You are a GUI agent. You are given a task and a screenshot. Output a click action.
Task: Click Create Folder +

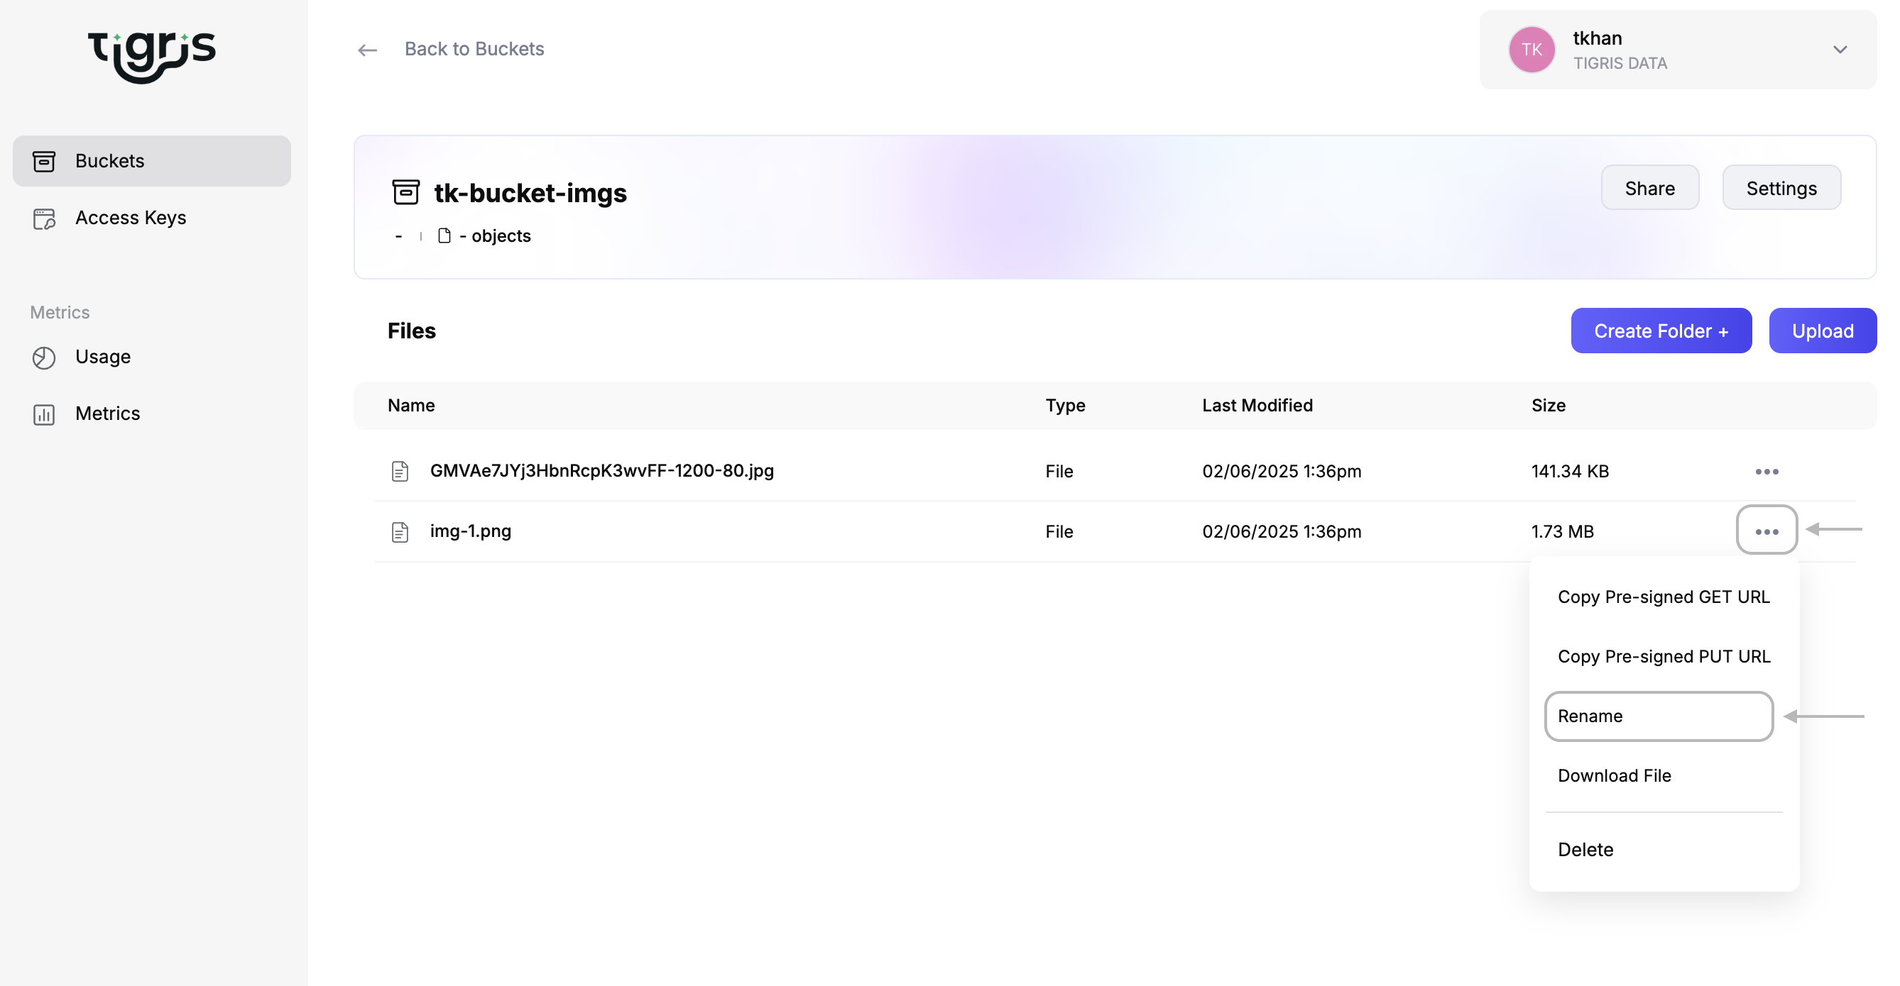(1661, 330)
